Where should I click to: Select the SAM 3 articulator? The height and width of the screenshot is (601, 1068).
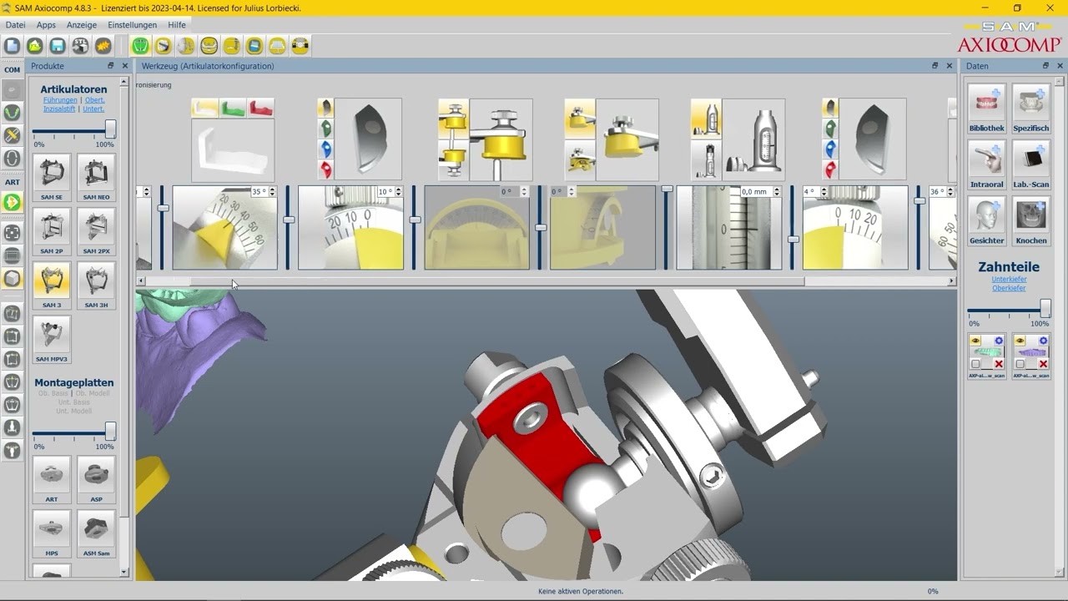pos(52,286)
